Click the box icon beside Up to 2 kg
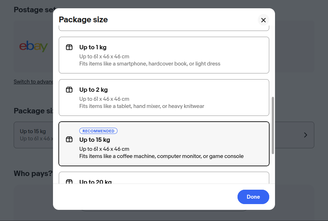Screen dimensions: 328x221 (69, 90)
